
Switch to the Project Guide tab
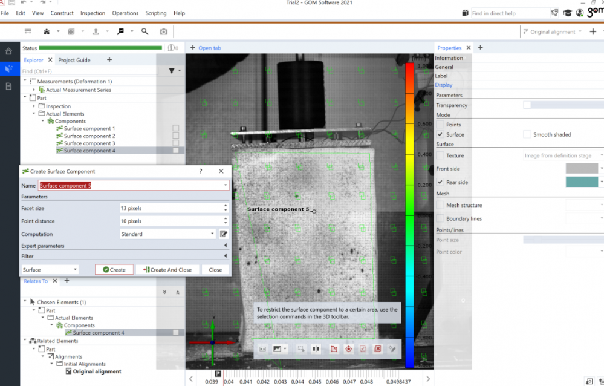74,60
